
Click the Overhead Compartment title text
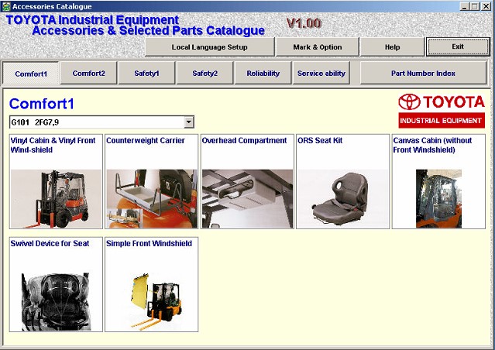click(x=244, y=140)
